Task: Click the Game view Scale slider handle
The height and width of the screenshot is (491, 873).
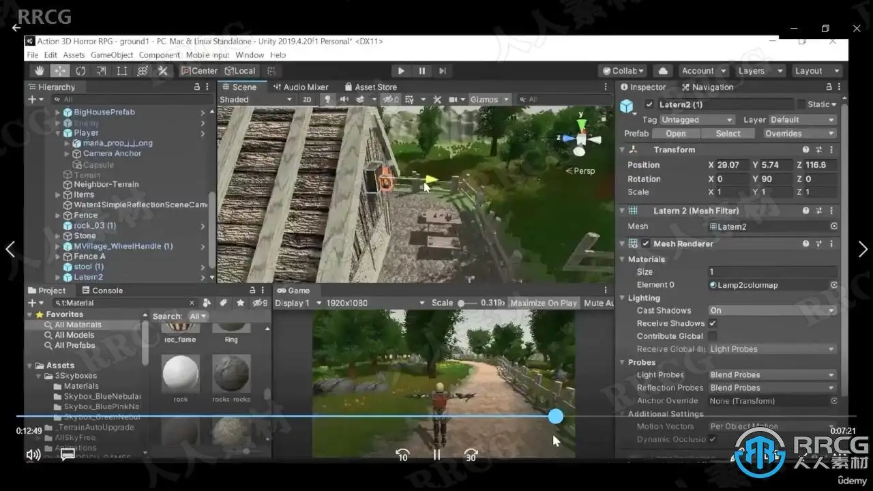Action: pos(462,303)
